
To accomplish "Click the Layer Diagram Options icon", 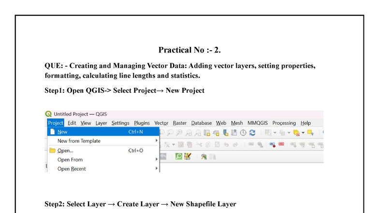I will [260, 145].
